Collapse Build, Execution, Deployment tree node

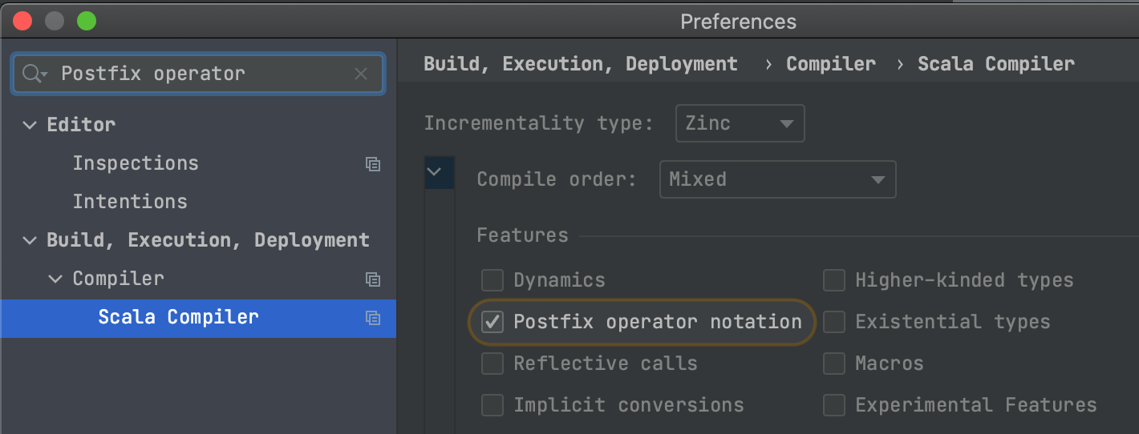tap(30, 240)
